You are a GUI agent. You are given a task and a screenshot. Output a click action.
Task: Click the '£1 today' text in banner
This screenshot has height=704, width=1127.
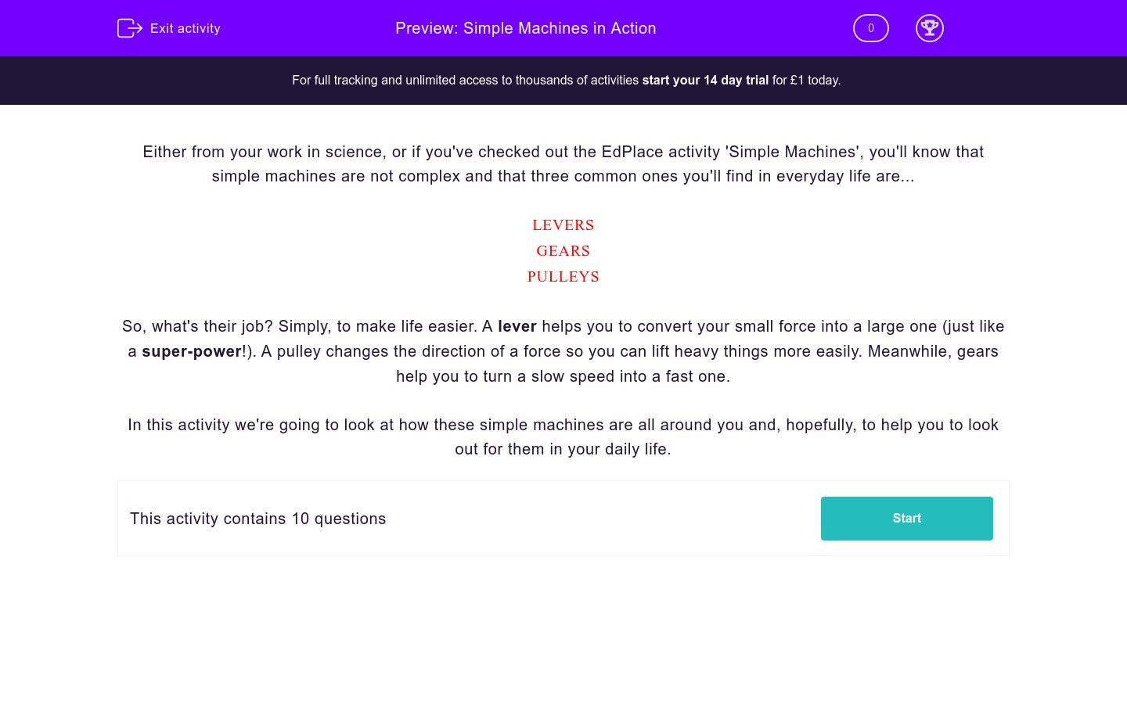tap(815, 80)
